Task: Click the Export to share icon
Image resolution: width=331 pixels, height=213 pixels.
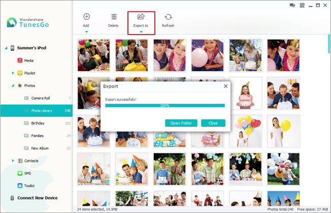Action: [x=141, y=16]
